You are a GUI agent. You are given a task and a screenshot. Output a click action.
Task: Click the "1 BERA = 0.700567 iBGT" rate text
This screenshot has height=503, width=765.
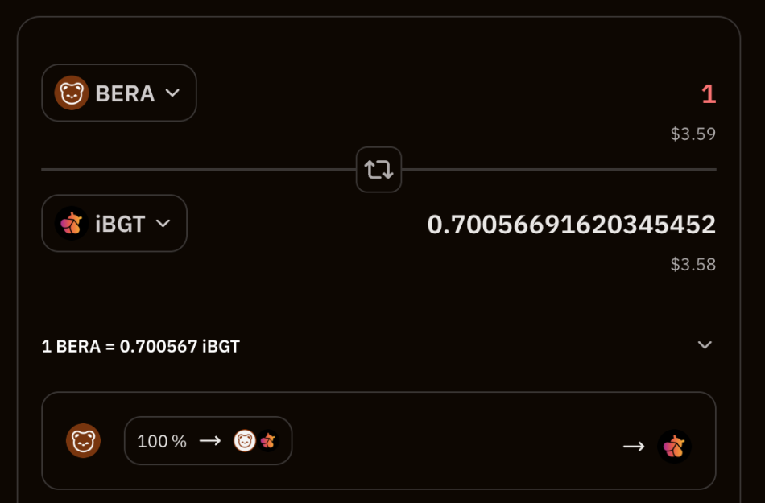[x=141, y=347]
